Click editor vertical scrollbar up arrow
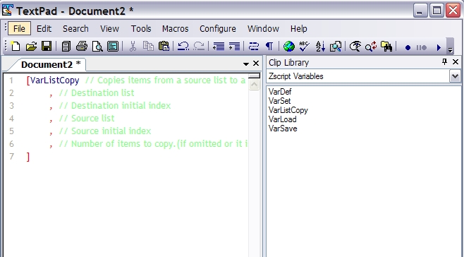The width and height of the screenshot is (464, 257). coord(254,85)
